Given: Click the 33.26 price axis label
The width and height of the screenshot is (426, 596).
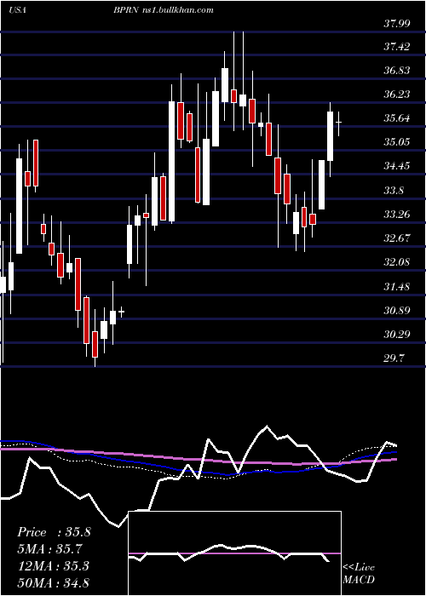Looking at the screenshot, I should pos(397,215).
